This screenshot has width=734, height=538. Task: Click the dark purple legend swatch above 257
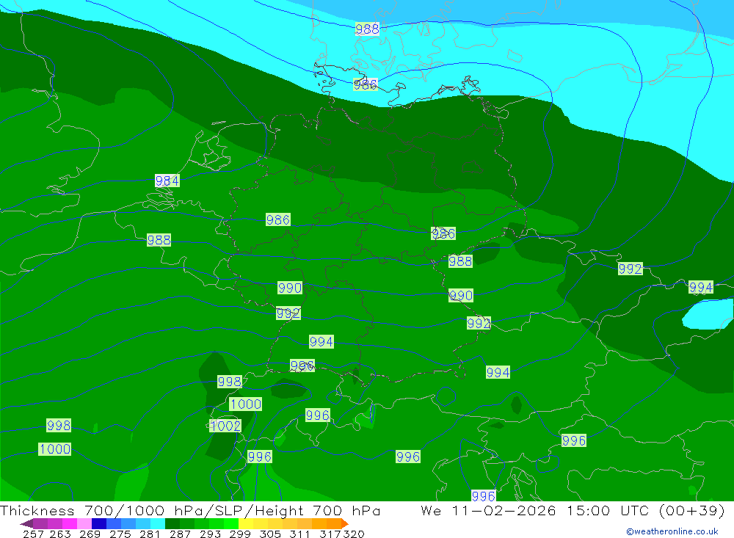[x=40, y=523]
